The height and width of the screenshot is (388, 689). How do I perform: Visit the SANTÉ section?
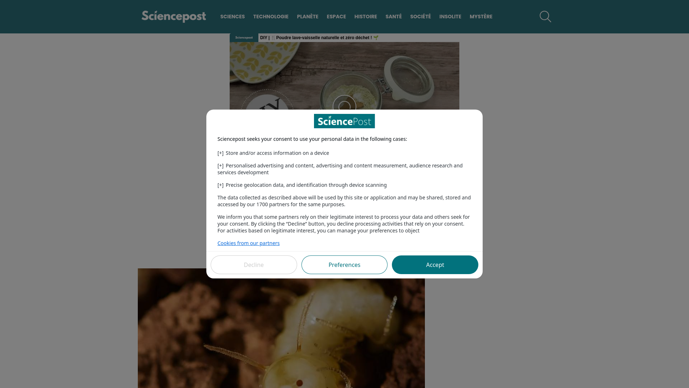[394, 17]
